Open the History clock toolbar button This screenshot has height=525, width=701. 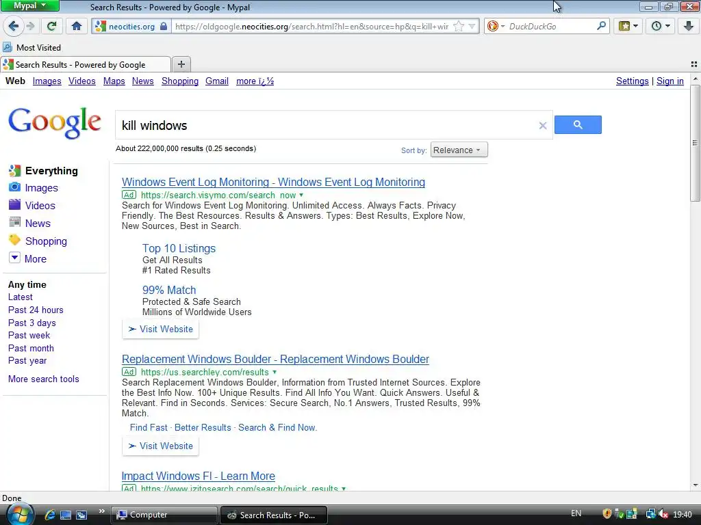pos(661,27)
